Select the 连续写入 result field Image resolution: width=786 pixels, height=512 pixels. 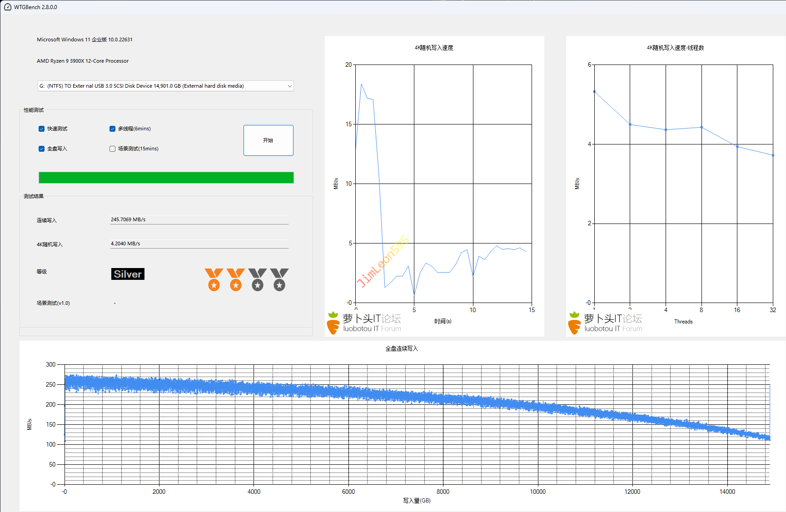coord(199,219)
